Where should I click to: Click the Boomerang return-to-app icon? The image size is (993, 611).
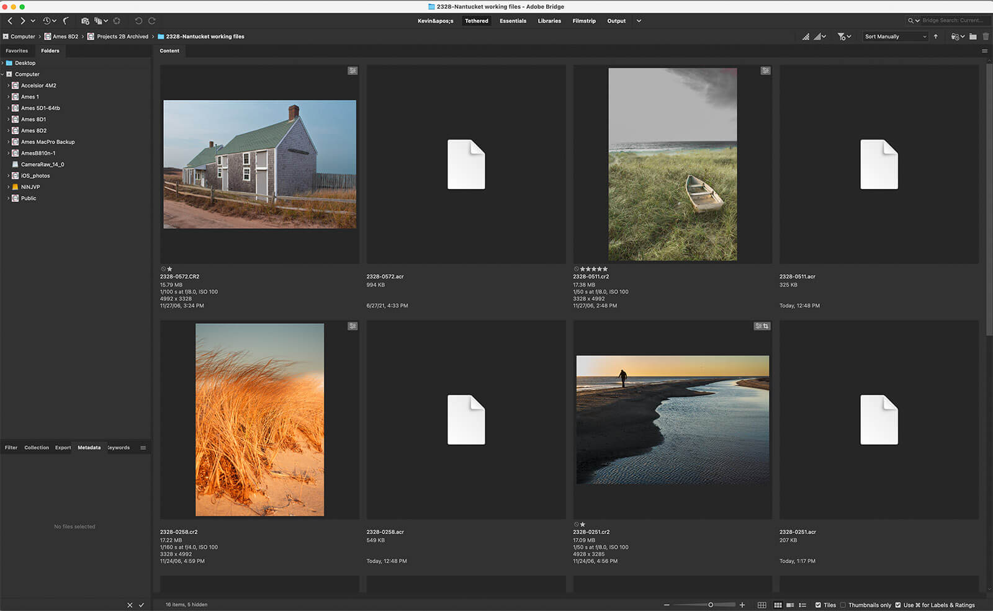66,21
